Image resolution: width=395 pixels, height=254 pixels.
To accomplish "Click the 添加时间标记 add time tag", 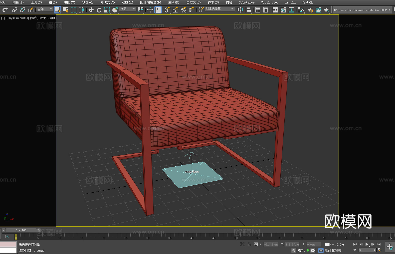I will (x=333, y=251).
